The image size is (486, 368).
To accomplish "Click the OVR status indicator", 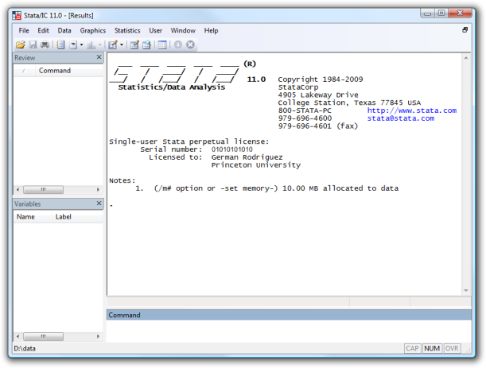I will [452, 348].
